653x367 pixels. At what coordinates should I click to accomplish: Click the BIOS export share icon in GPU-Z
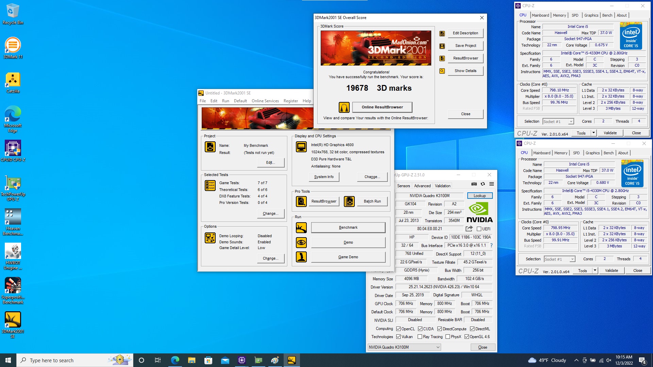(469, 229)
